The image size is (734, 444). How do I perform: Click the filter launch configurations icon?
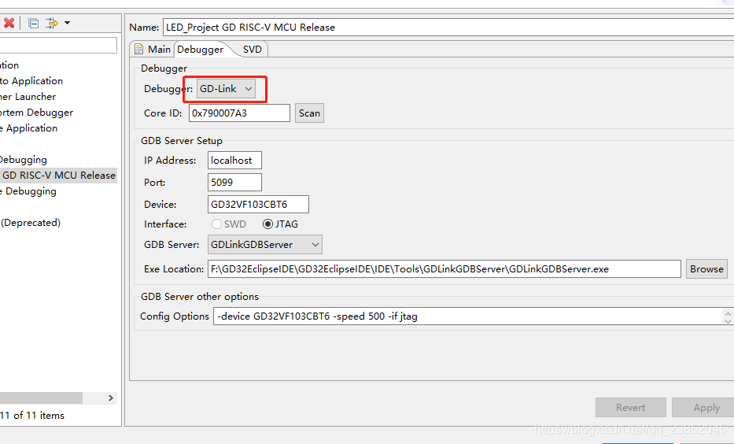[x=51, y=23]
